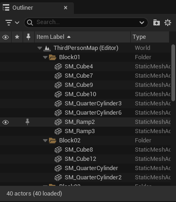Sort by Item Label column header

point(82,37)
